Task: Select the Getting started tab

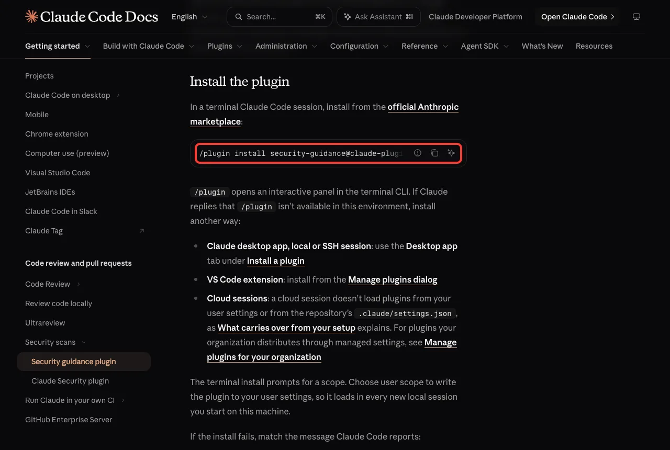Action: tap(58, 46)
